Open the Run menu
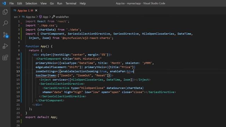The width and height of the screenshot is (226, 127). point(60,3)
